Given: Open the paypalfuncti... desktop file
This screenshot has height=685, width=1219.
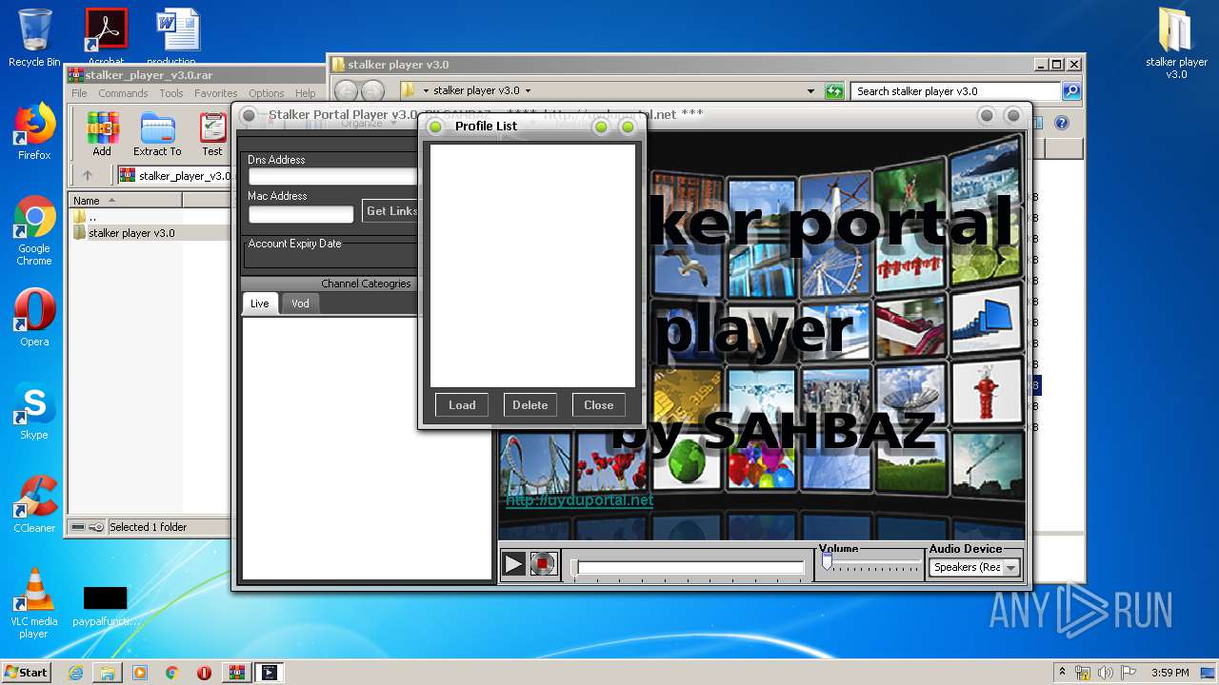Looking at the screenshot, I should 106,606.
